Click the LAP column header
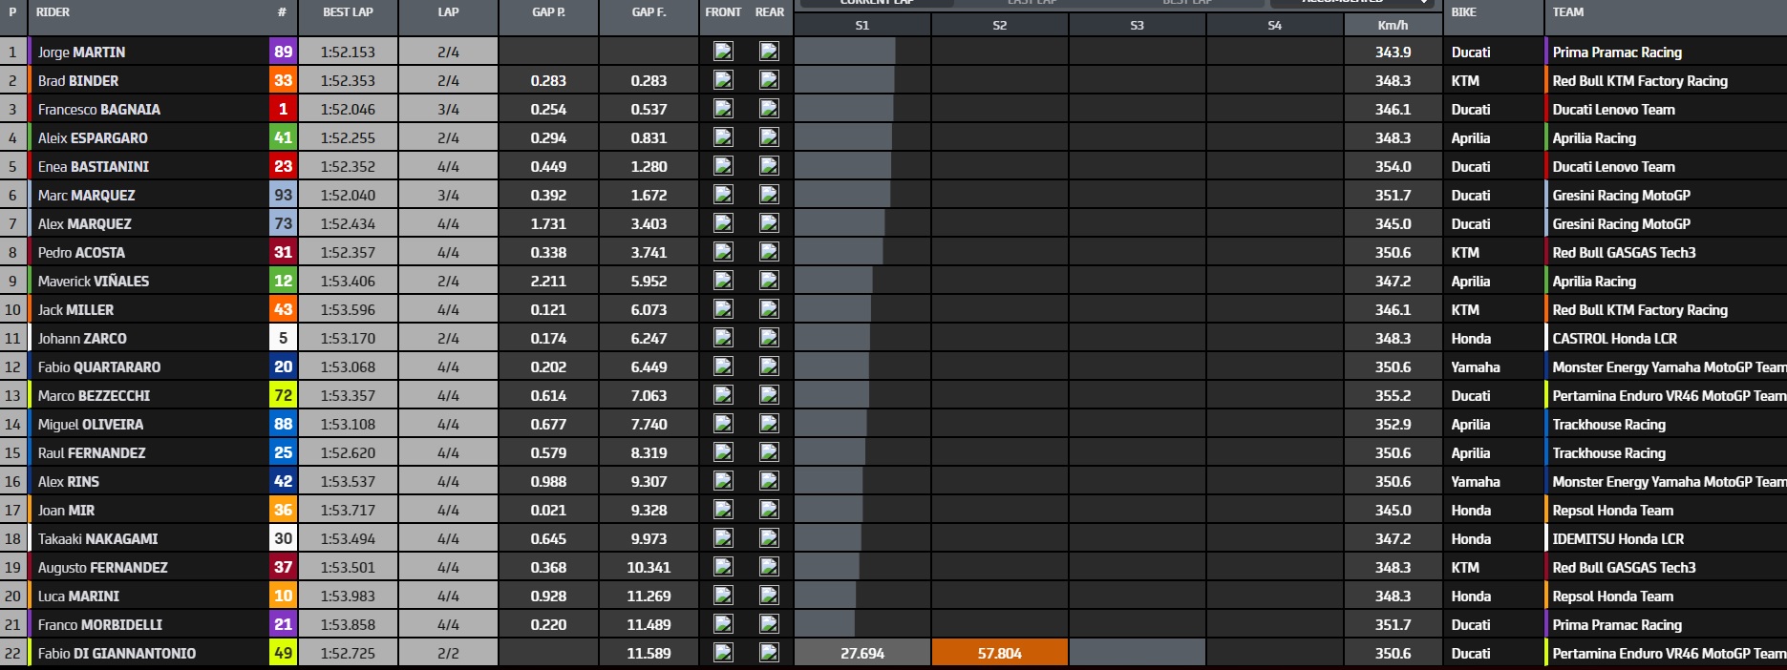1787x670 pixels. point(448,12)
